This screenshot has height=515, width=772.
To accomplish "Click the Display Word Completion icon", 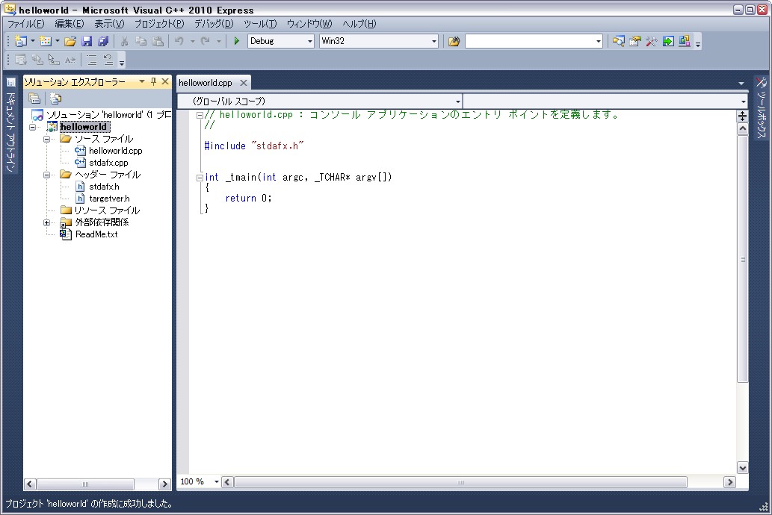I will click(x=70, y=60).
